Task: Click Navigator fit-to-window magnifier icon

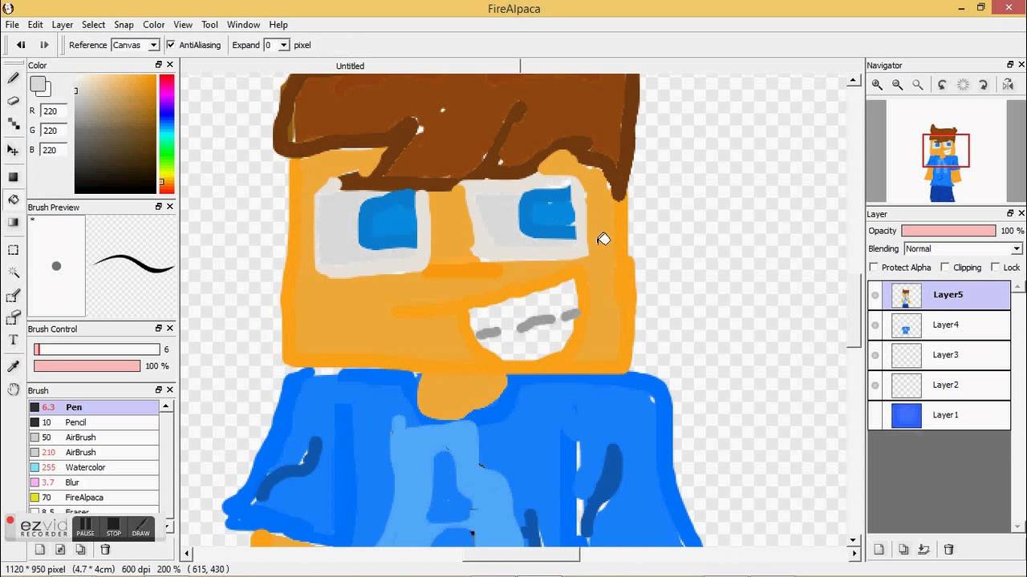Action: coord(918,84)
